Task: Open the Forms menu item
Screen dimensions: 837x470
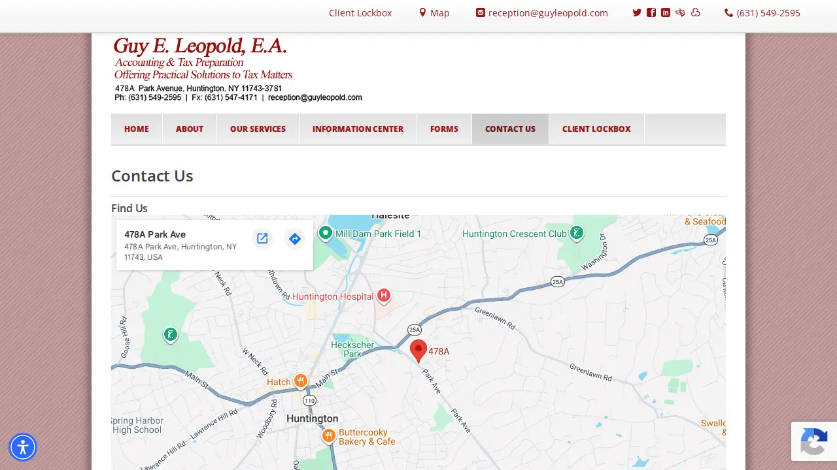Action: click(444, 129)
